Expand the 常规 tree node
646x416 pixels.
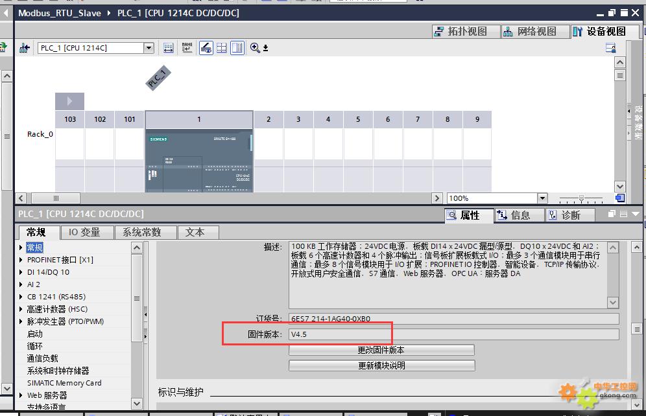point(21,248)
